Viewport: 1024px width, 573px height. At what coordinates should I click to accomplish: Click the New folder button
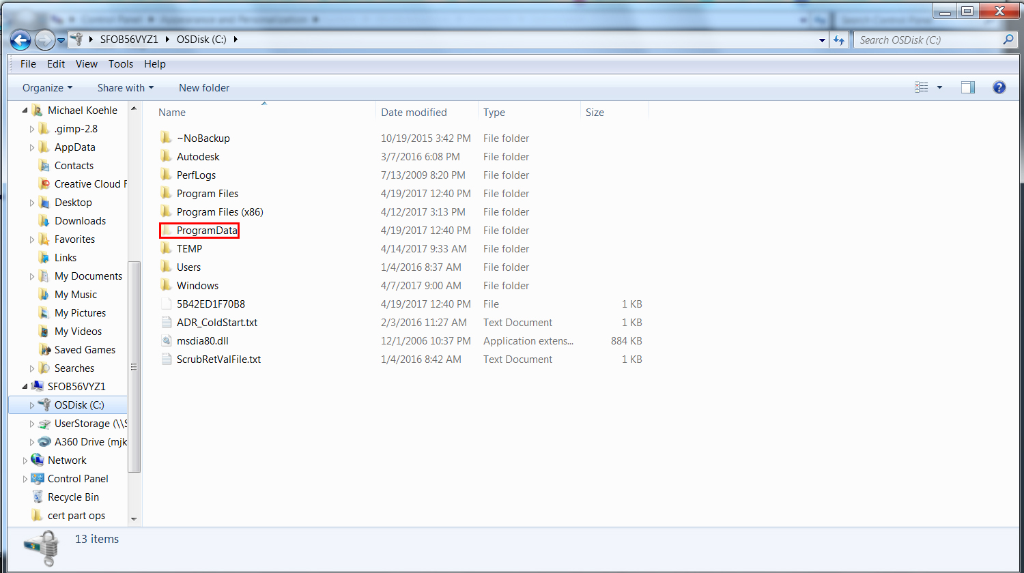pyautogui.click(x=204, y=87)
